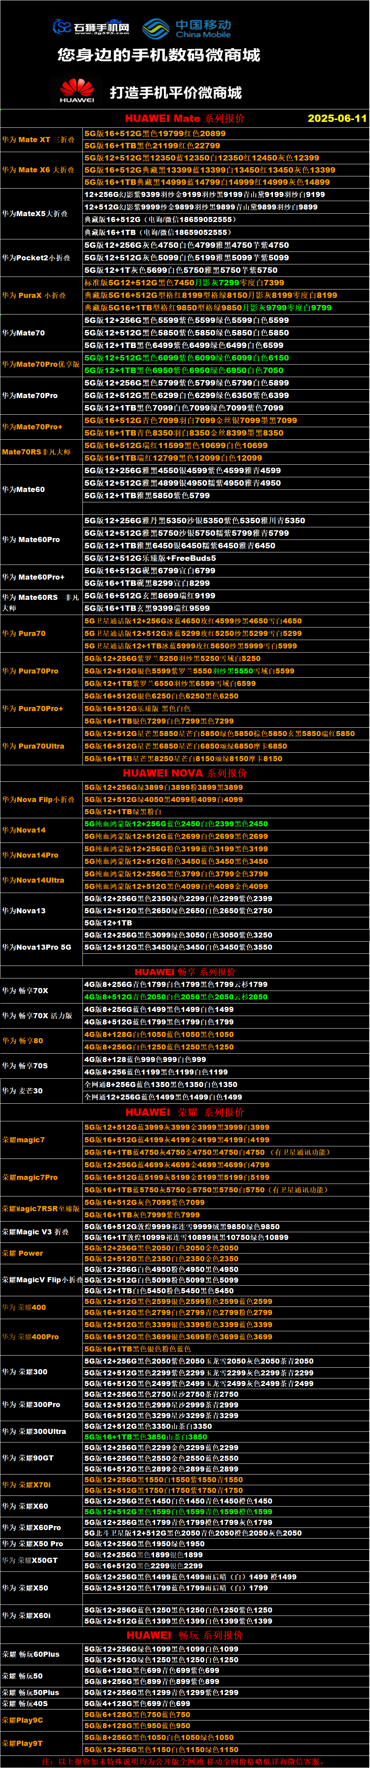This screenshot has height=1768, width=370.
Task: Click Mate60RS 16+1TB 玄黑9399 line
Action: click(x=147, y=608)
